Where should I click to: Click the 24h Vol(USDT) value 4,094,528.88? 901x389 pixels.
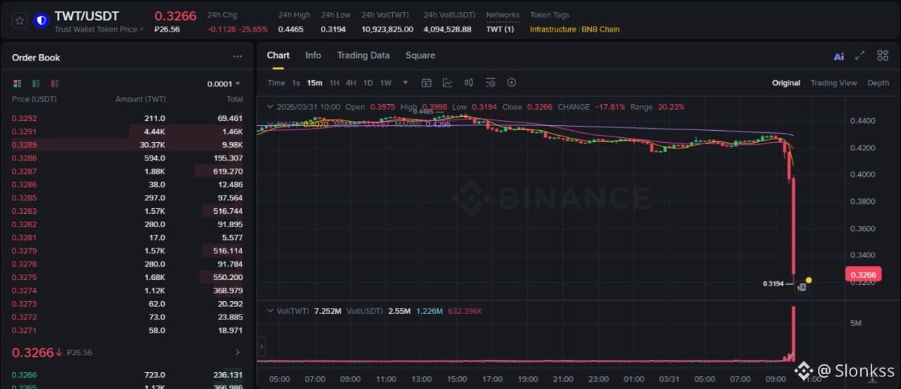[448, 30]
